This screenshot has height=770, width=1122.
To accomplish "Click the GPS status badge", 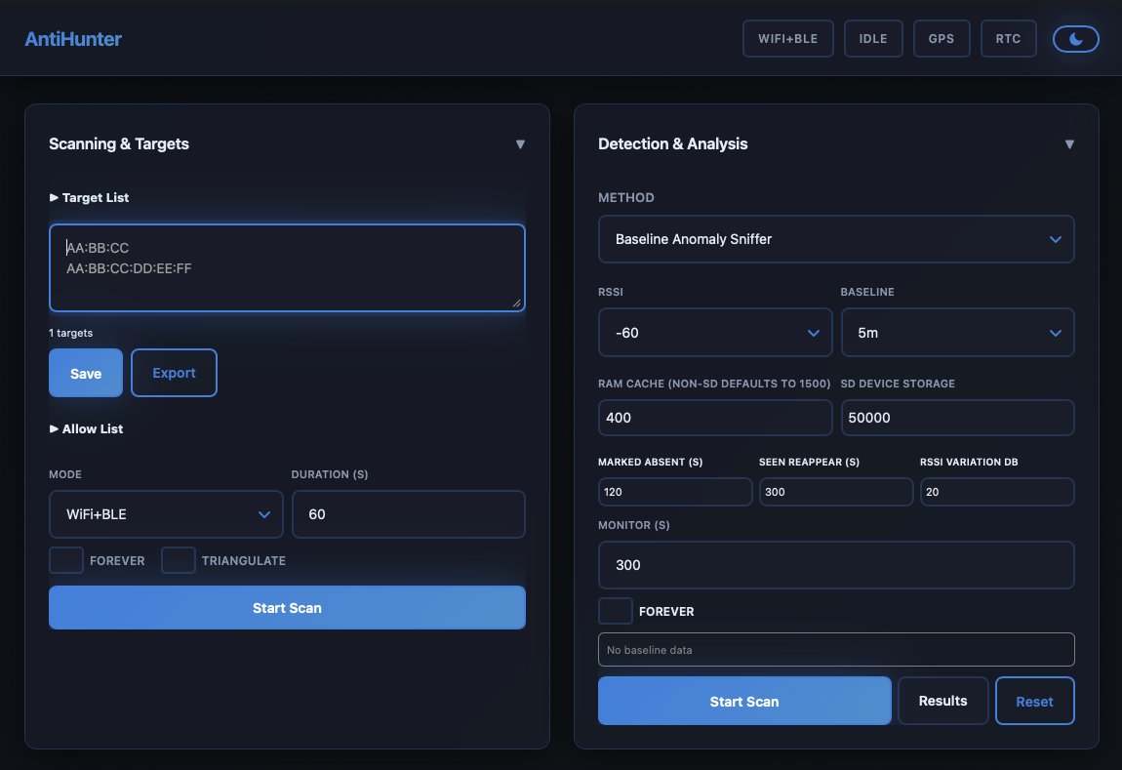I will pos(942,39).
